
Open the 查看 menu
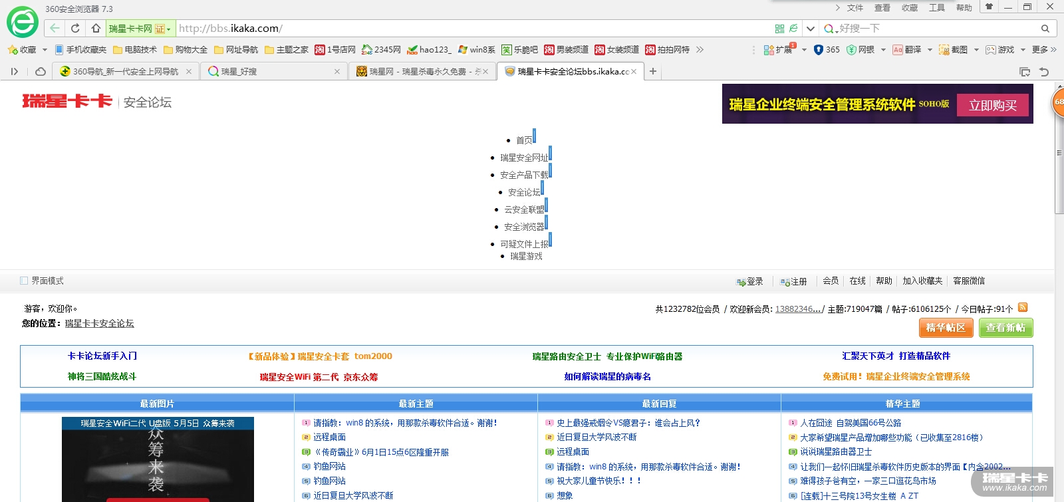click(882, 7)
